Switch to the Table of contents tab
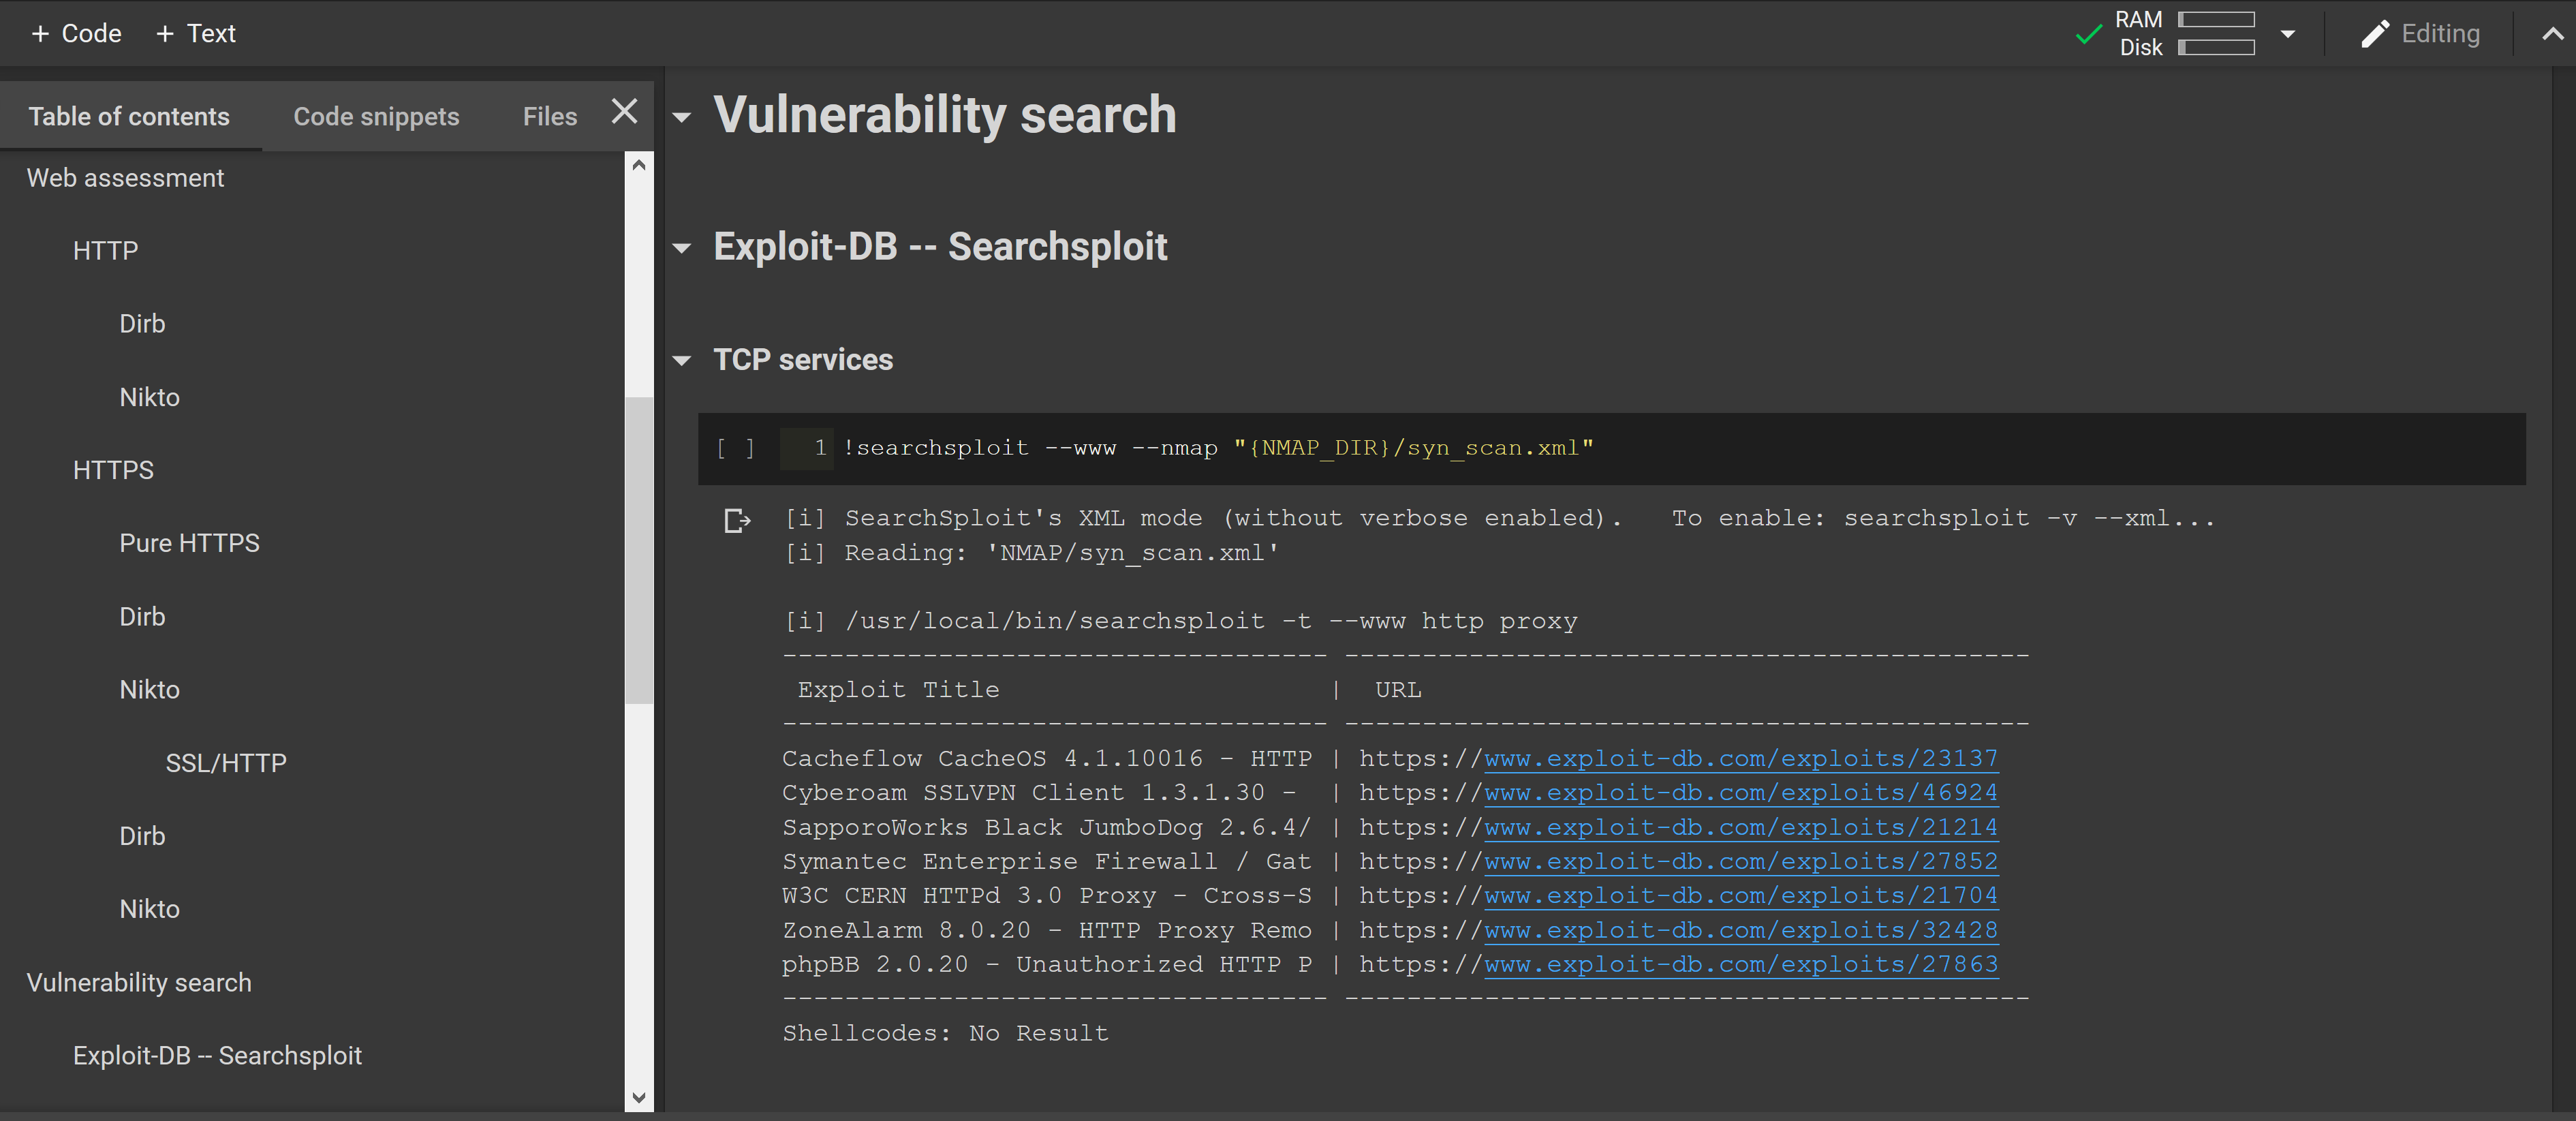Screen dimensions: 2576x1121 tap(129, 117)
